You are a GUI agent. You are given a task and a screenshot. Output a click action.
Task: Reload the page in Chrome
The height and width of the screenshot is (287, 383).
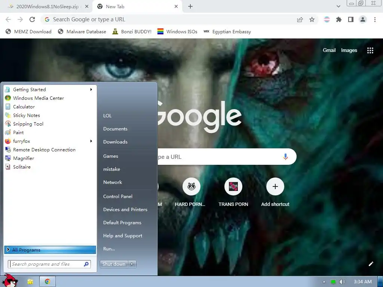point(32,19)
